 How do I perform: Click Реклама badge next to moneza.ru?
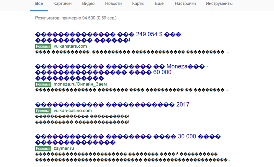tap(43, 84)
